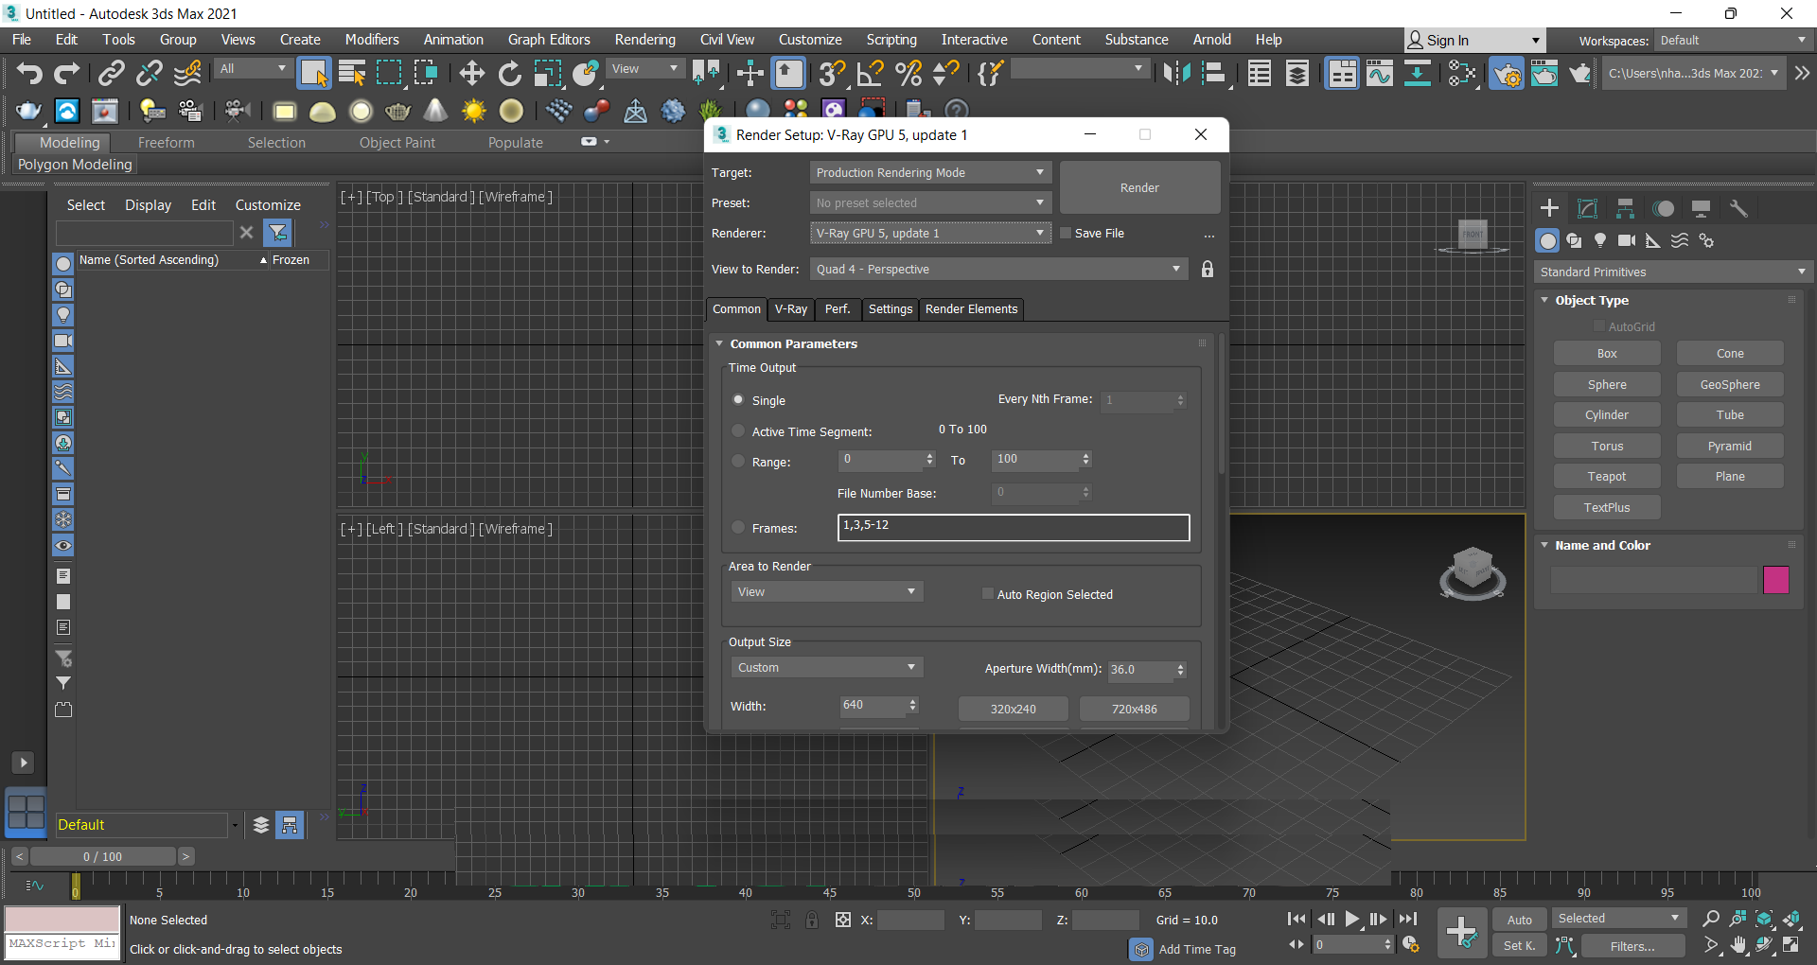Click the Teapot primitive button
Screen dimensions: 1817x965
1606,476
